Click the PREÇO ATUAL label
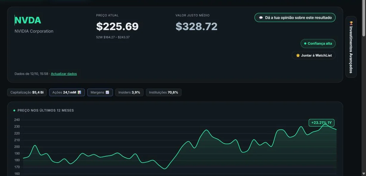Viewport: 366px width, 176px height. pyautogui.click(x=107, y=15)
